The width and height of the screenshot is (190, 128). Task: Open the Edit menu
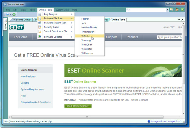[x=15, y=10]
